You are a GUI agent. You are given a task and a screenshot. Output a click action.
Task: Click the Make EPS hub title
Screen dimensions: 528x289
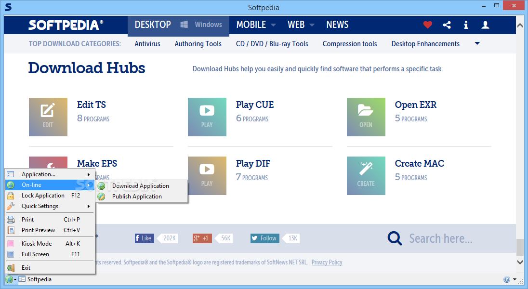(97, 163)
